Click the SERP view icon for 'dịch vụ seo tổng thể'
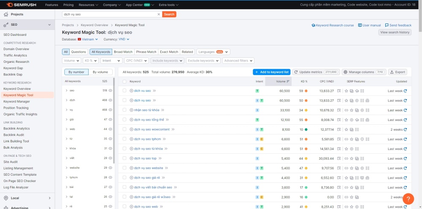This screenshot has width=422, height=209. (x=339, y=120)
